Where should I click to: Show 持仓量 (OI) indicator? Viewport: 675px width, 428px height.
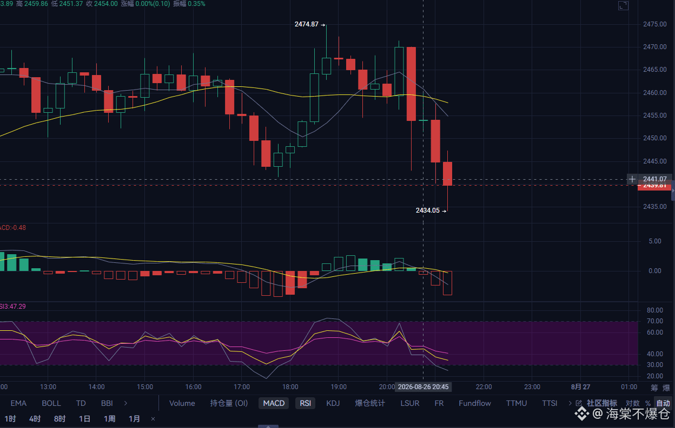[229, 403]
